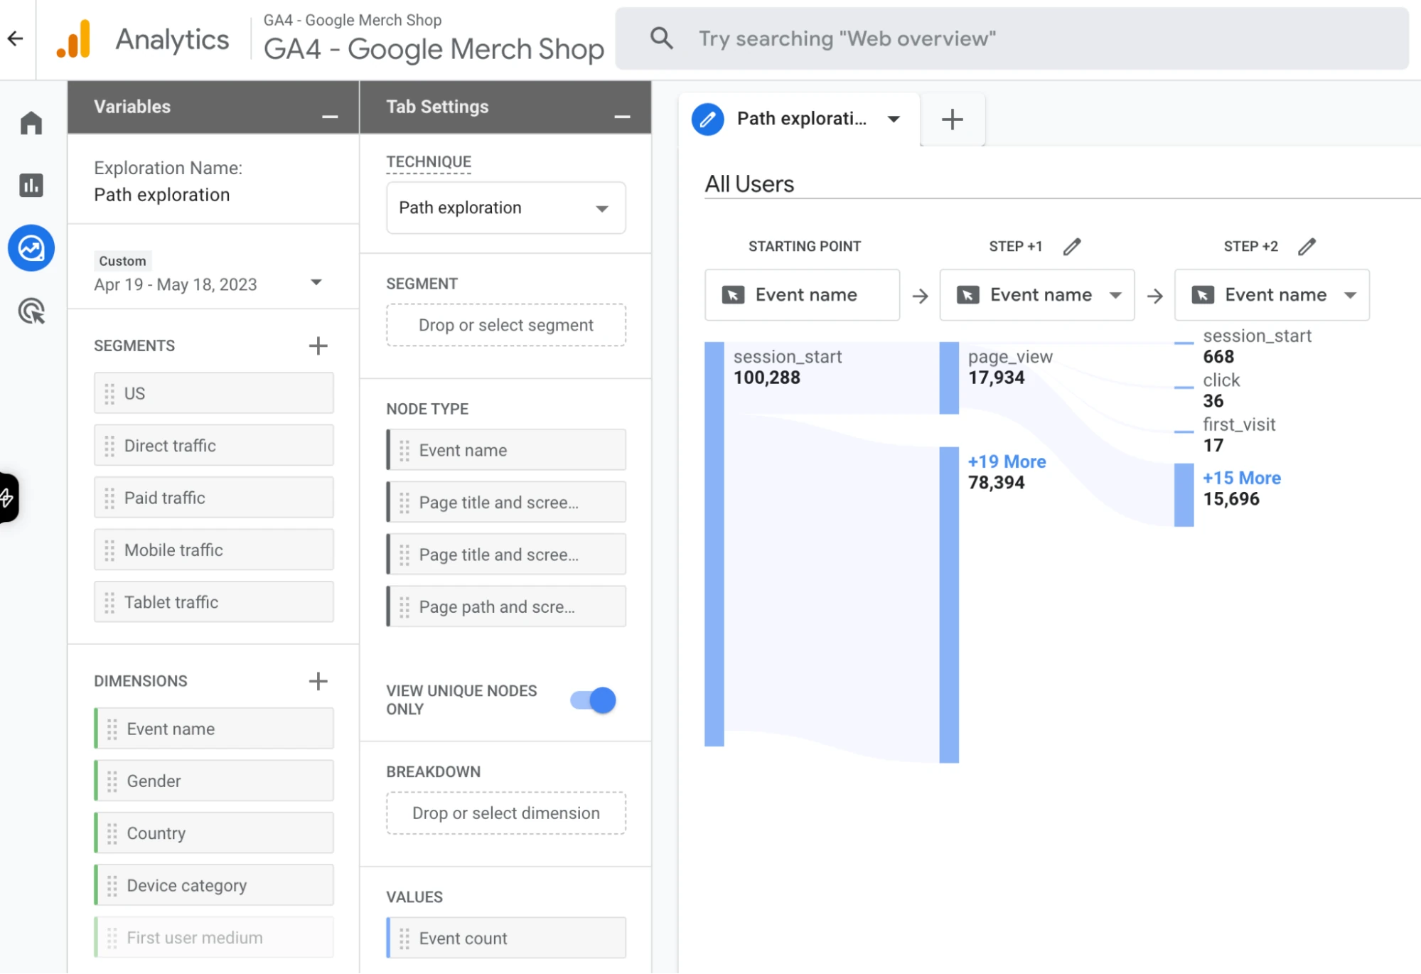Click the page_view node bar
The image size is (1421, 974).
(x=948, y=378)
